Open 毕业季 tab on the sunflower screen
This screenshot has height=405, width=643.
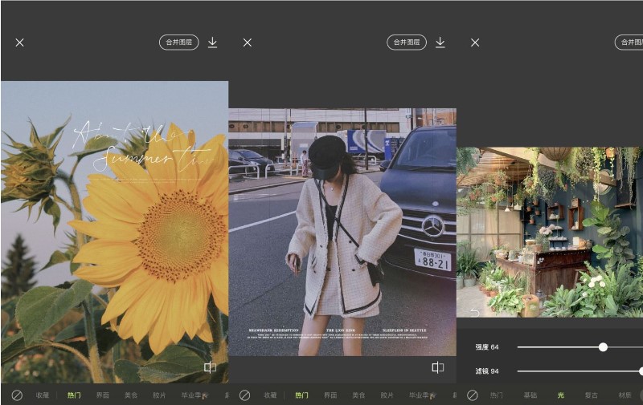click(195, 395)
